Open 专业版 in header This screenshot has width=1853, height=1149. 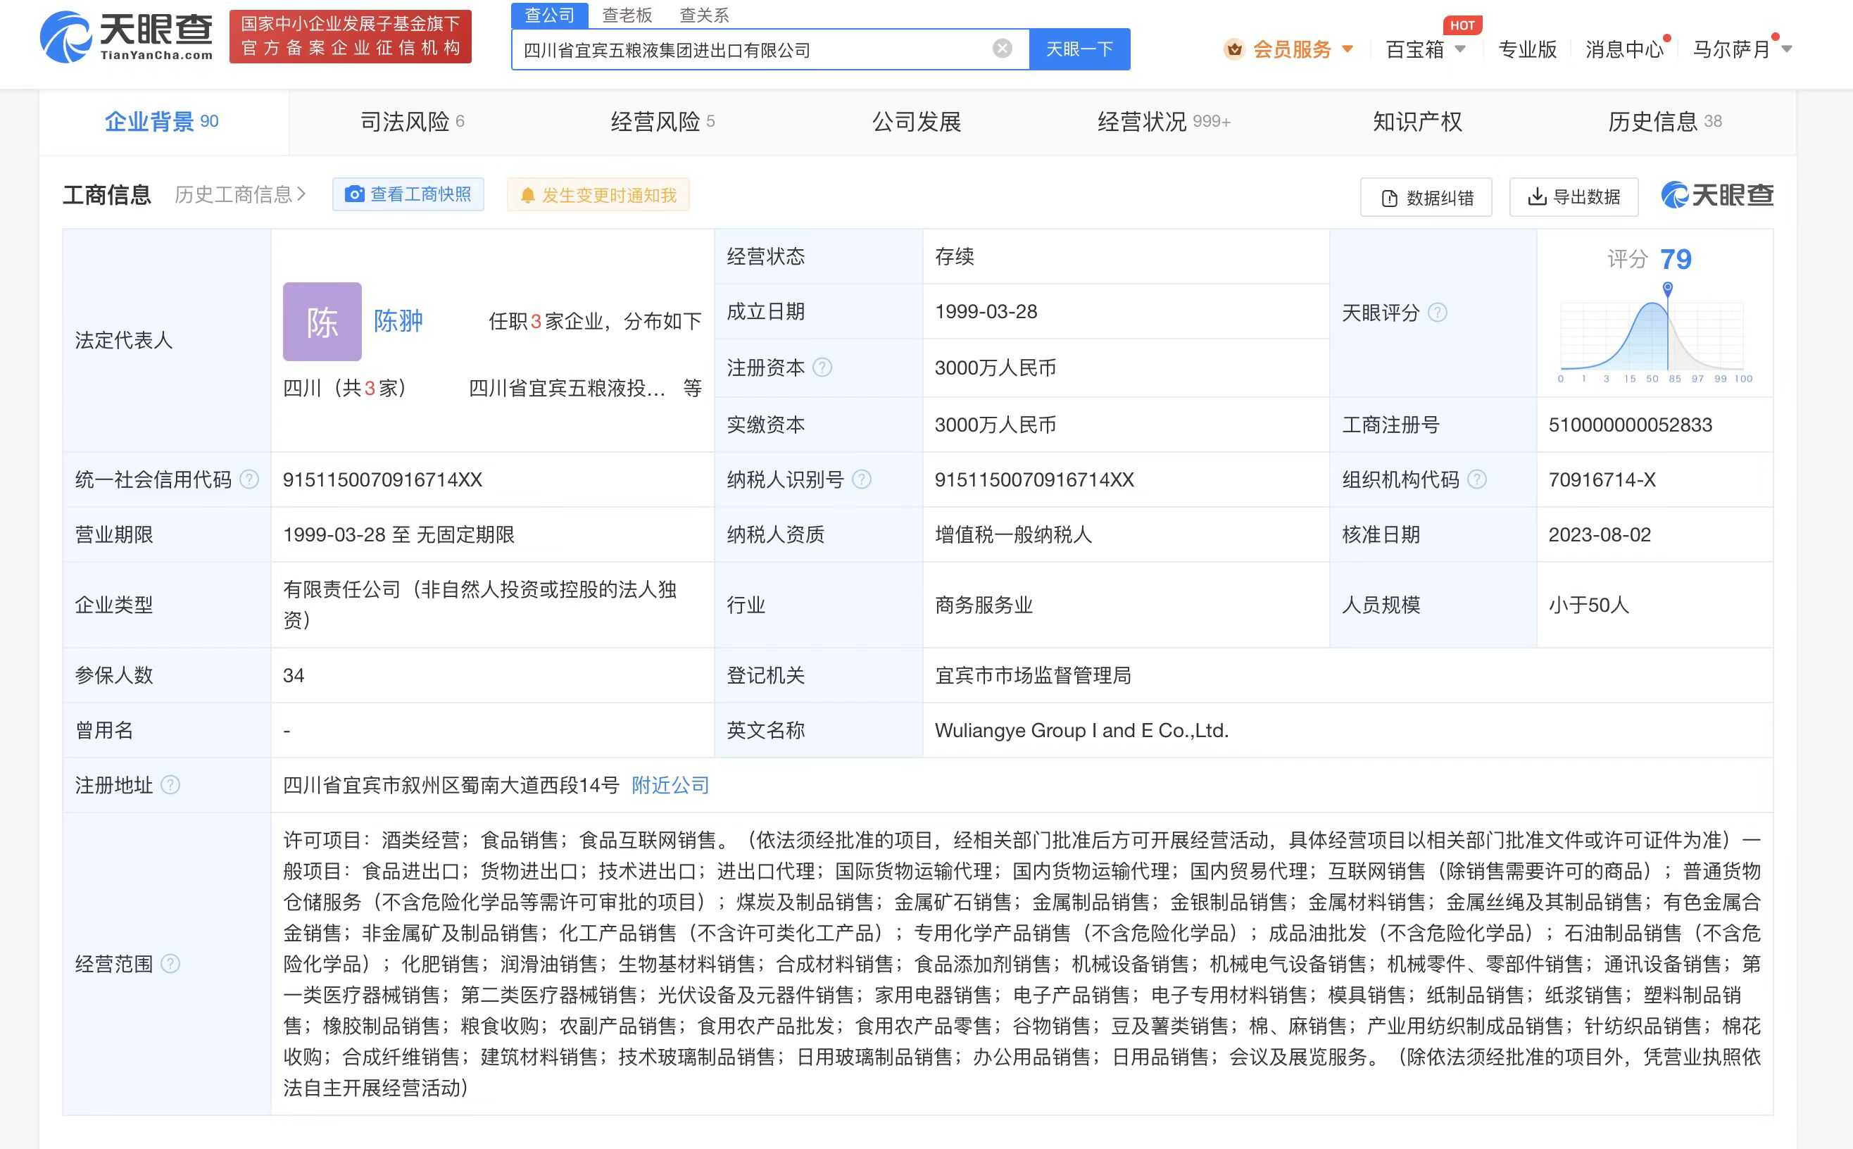(1527, 49)
